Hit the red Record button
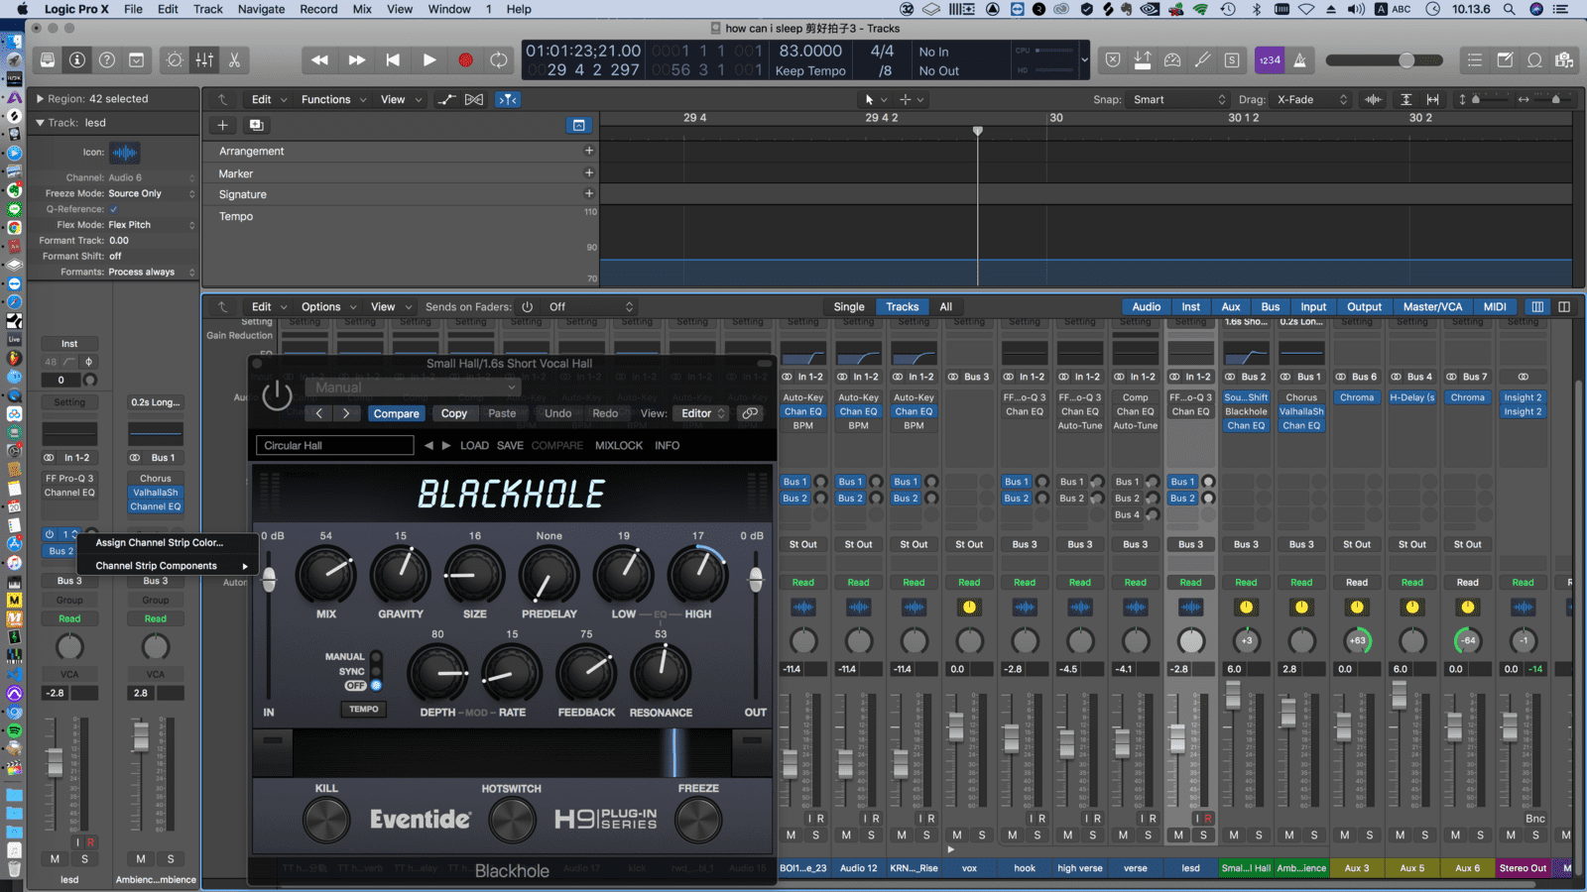The width and height of the screenshot is (1587, 892). [x=465, y=60]
